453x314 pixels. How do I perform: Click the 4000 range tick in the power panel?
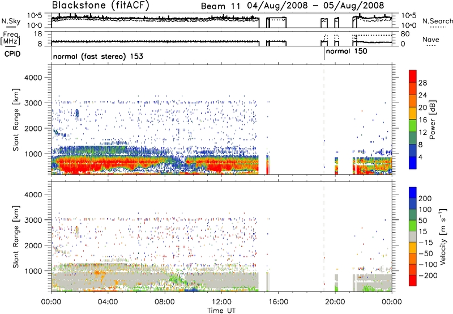tap(33, 78)
